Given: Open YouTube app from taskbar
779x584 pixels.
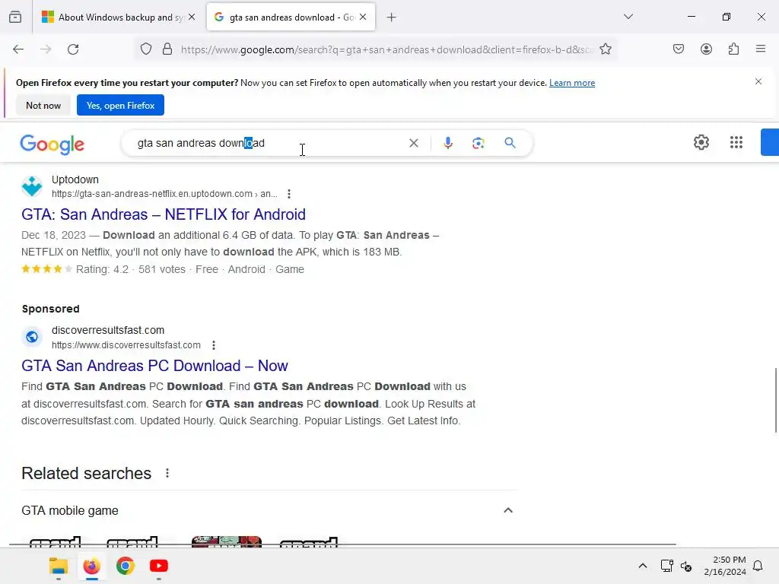Looking at the screenshot, I should (x=159, y=566).
